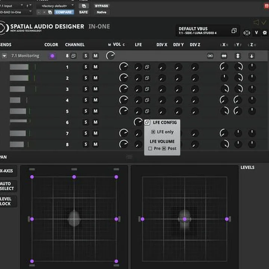Open the DEFAULT VBUS selector
This screenshot has width=269, height=269.
[207, 31]
